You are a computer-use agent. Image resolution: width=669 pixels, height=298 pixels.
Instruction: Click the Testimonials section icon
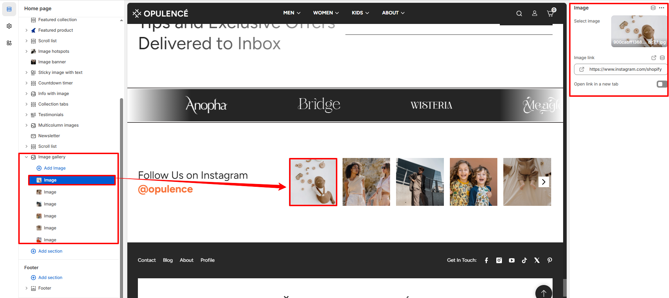[x=33, y=115]
